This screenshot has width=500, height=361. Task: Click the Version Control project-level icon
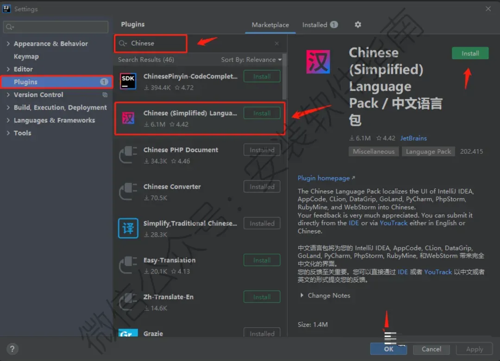tap(105, 95)
